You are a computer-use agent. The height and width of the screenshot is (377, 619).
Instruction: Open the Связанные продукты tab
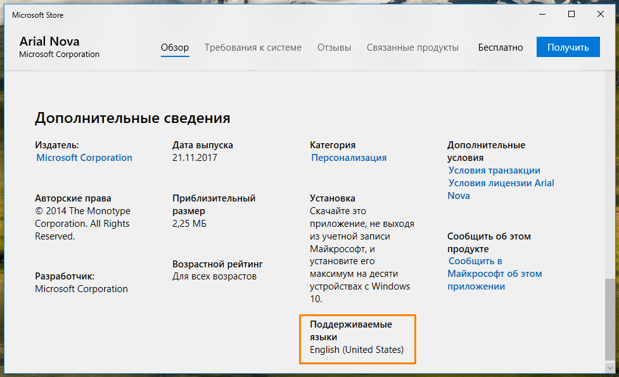[x=412, y=48]
